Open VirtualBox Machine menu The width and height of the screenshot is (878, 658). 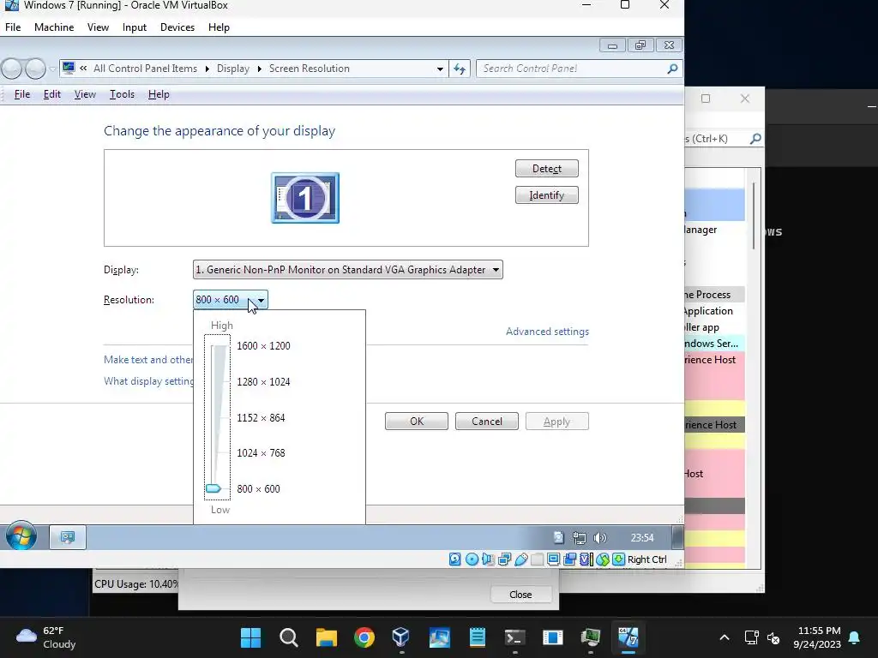(54, 27)
